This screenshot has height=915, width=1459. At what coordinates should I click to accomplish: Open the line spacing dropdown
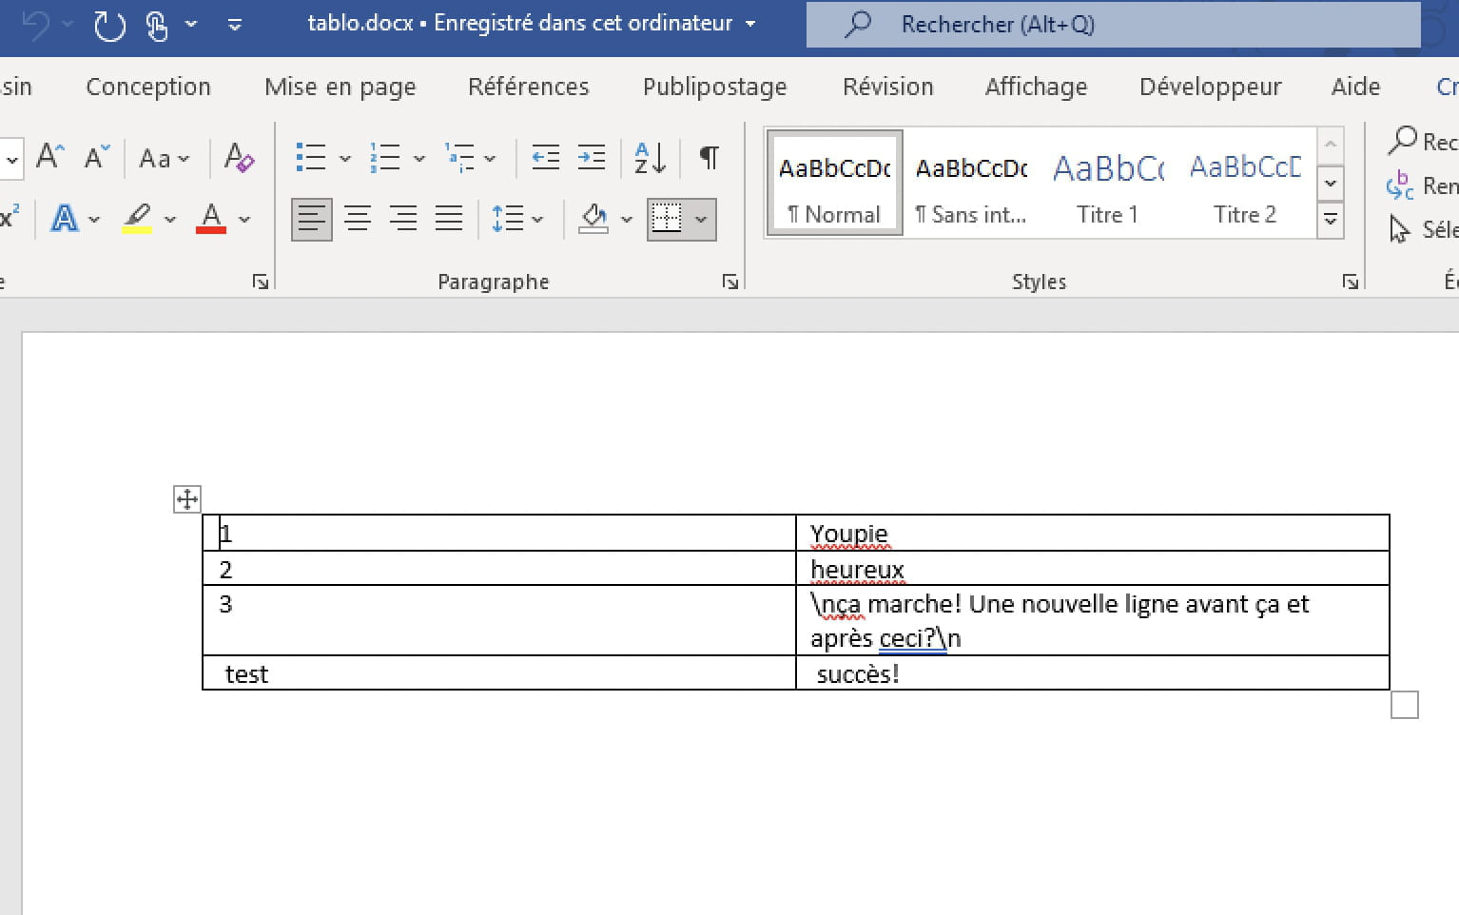[517, 219]
